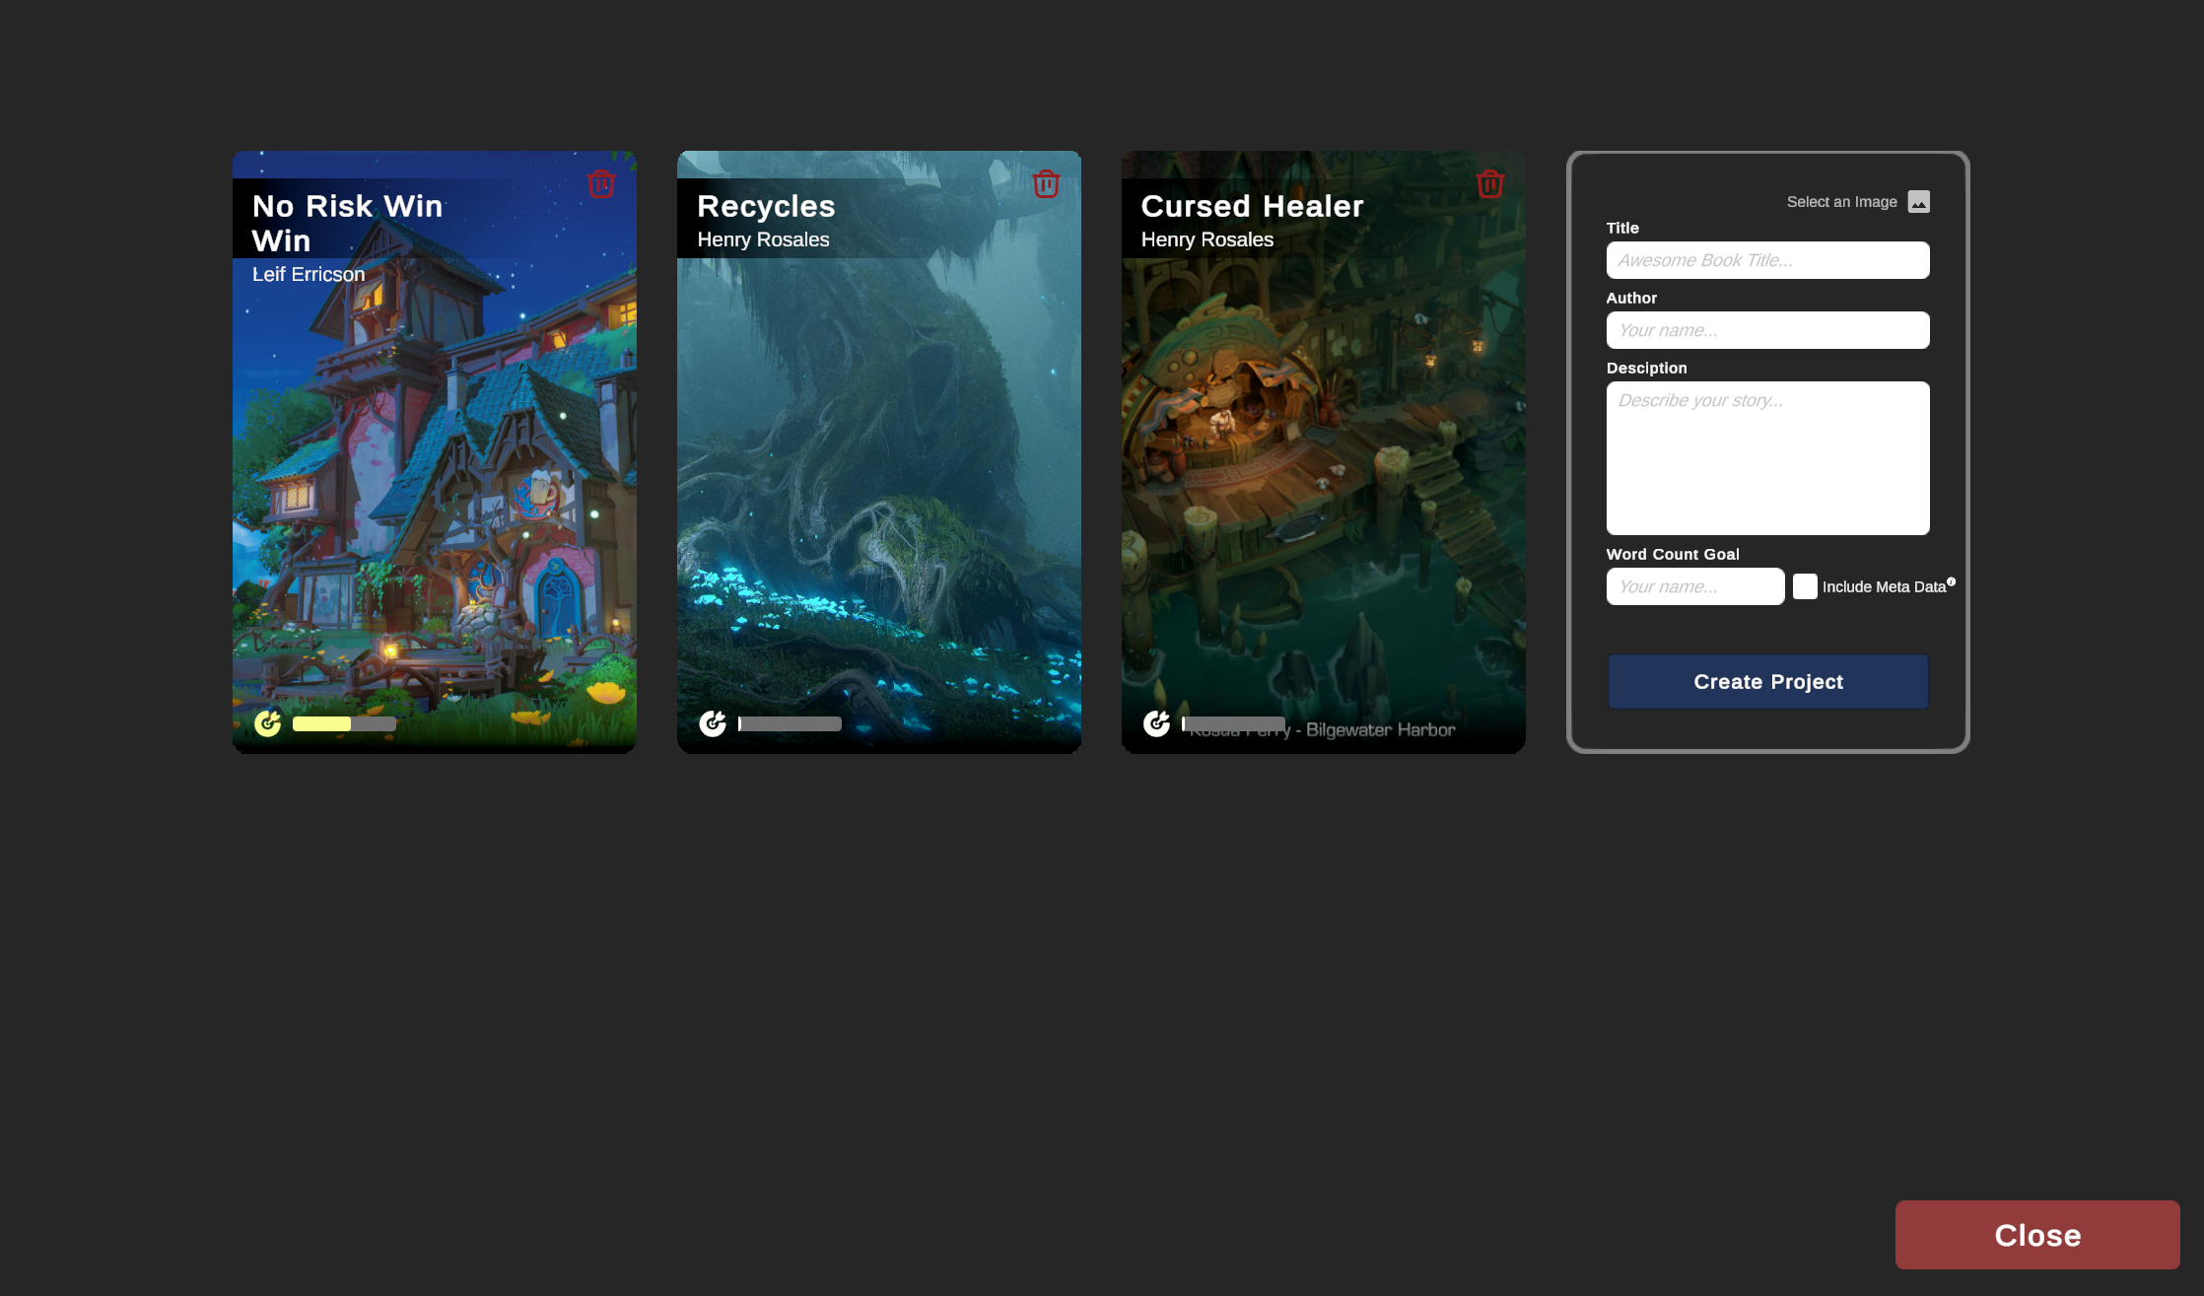The width and height of the screenshot is (2204, 1296).
Task: Click the Leif Erricson author name
Action: pos(309,275)
